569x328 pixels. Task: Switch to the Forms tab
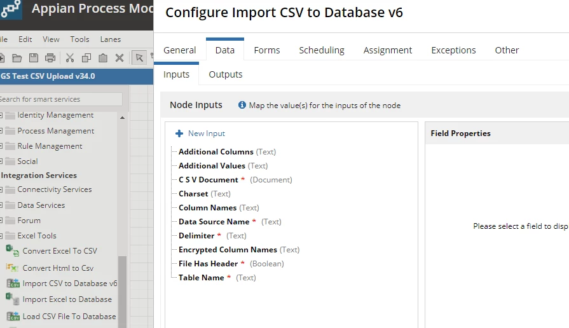267,50
